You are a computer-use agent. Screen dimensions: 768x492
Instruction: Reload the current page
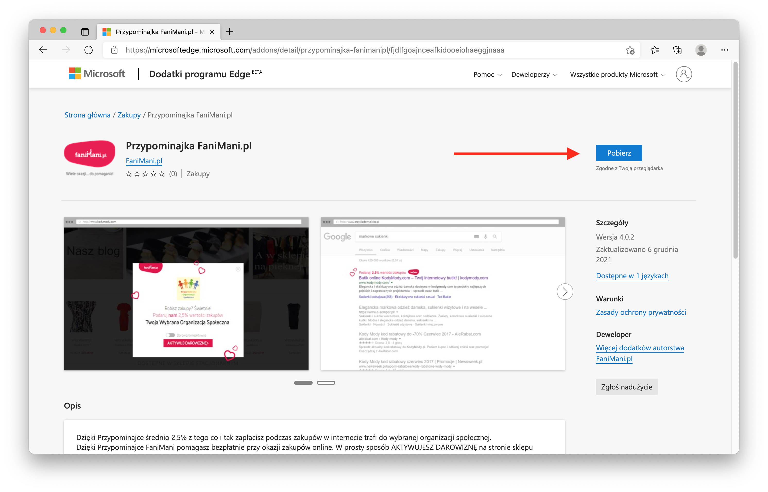[88, 50]
